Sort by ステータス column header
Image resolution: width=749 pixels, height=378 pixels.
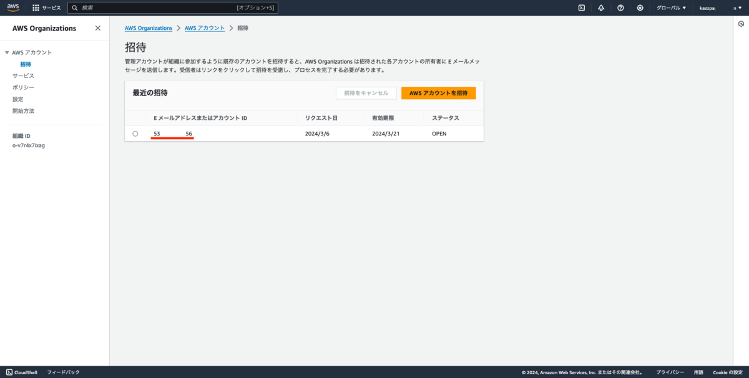(x=445, y=118)
